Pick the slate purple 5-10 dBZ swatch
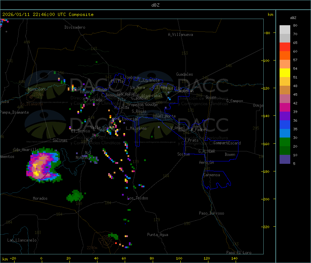 click(285, 159)
